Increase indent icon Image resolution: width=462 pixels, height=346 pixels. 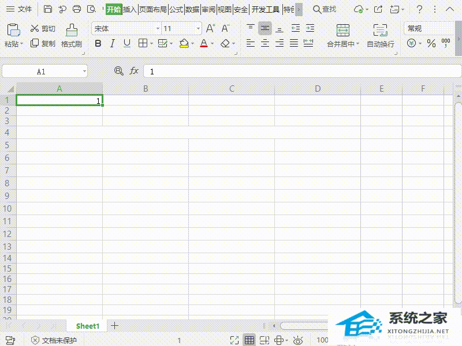pyautogui.click(x=310, y=28)
